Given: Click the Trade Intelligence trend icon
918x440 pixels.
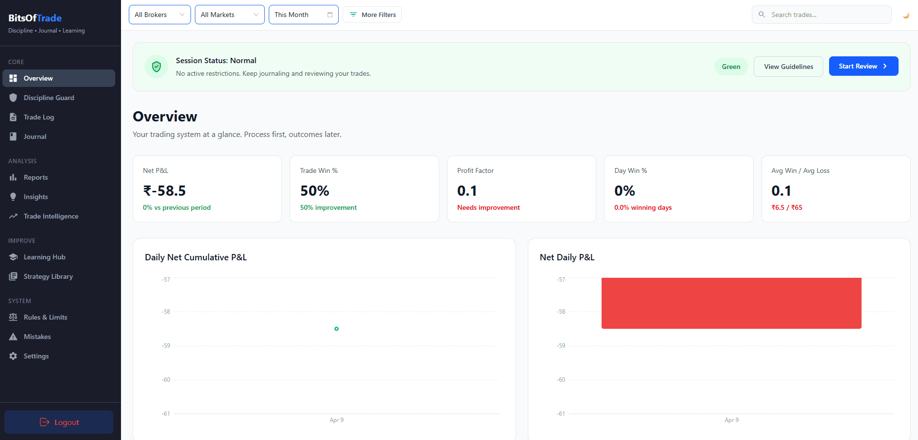Looking at the screenshot, I should pyautogui.click(x=13, y=216).
